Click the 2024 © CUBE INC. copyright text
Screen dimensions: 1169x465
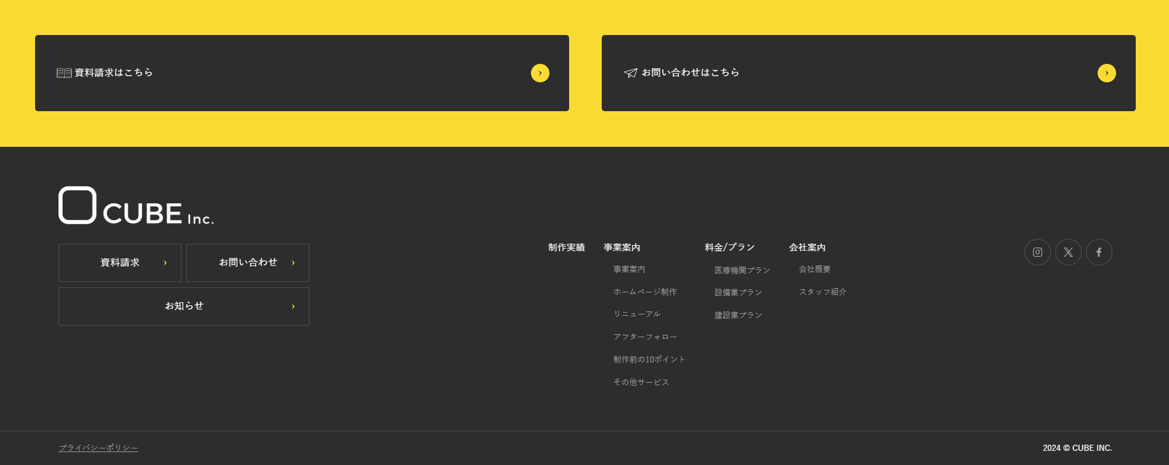coord(1077,448)
